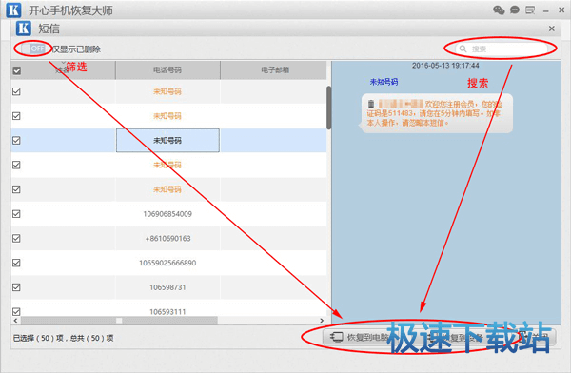Click the 开心手机恢复大师 K logo
571x373 pixels.
point(14,10)
